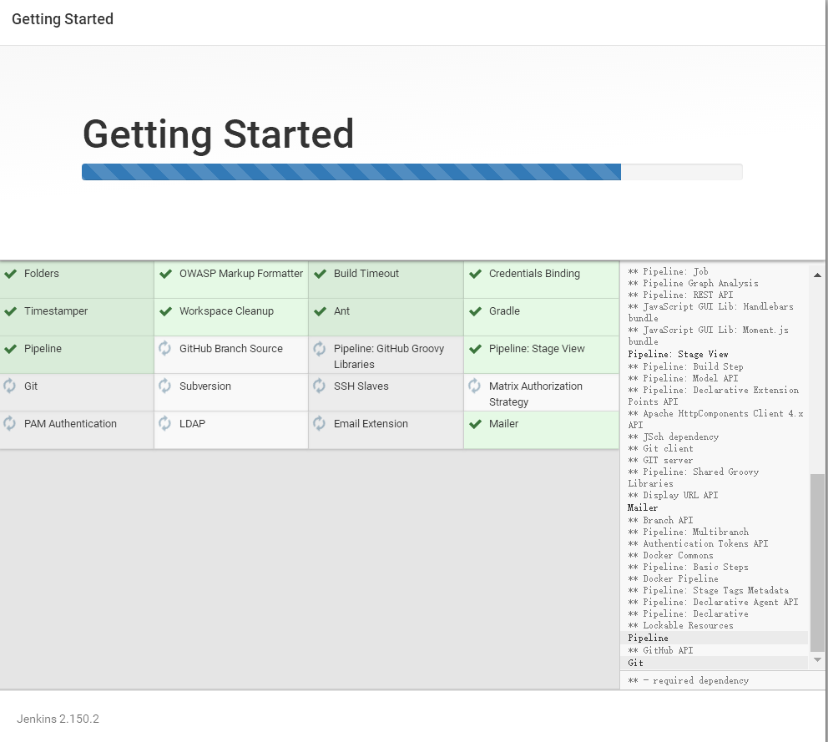Click the Timestamper installed checkmark
The image size is (828, 742).
11,311
